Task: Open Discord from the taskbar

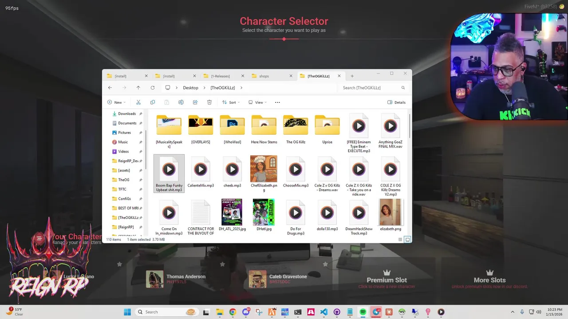Action: click(x=246, y=312)
